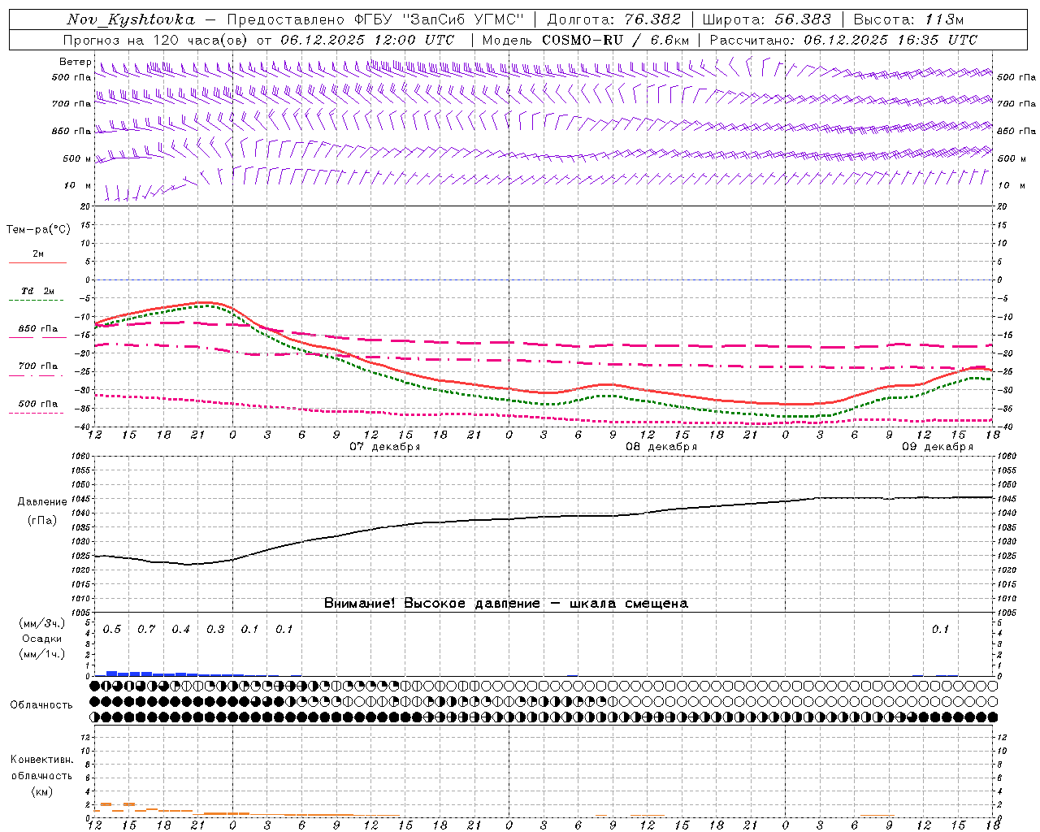Select the Широта: 56.383 header value
Image resolution: width=1040 pixels, height=832 pixels.
[x=766, y=19]
